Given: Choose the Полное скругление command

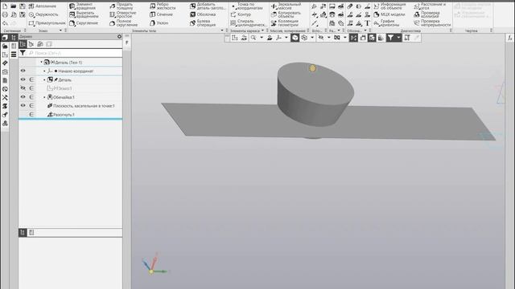Looking at the screenshot, I should pos(123,23).
